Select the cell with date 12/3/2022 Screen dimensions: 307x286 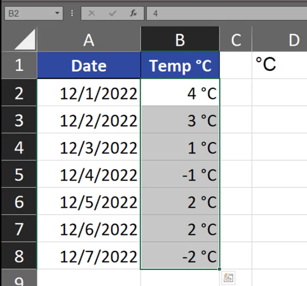[89, 147]
